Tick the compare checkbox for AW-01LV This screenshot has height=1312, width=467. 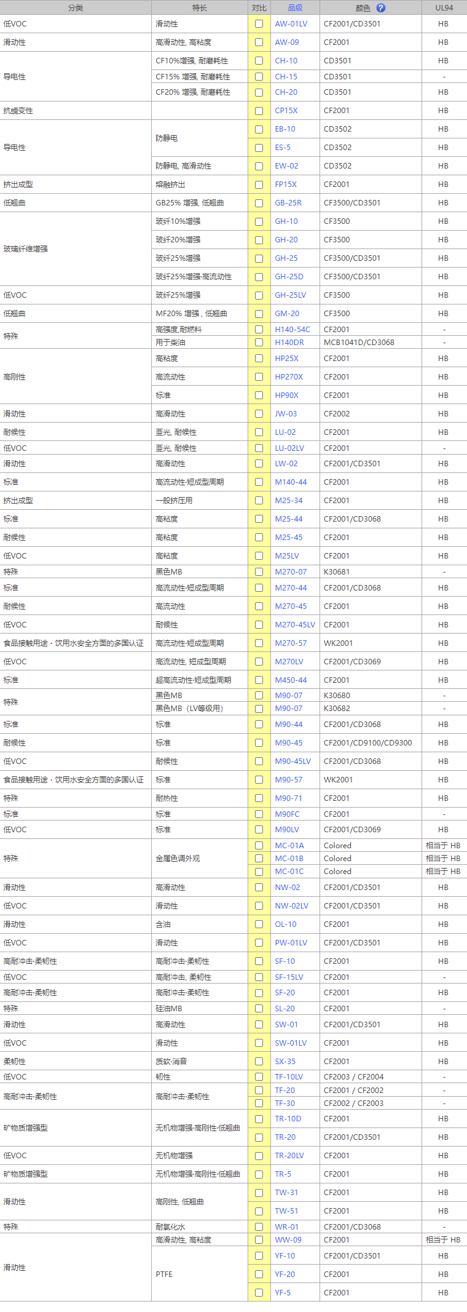click(x=259, y=24)
